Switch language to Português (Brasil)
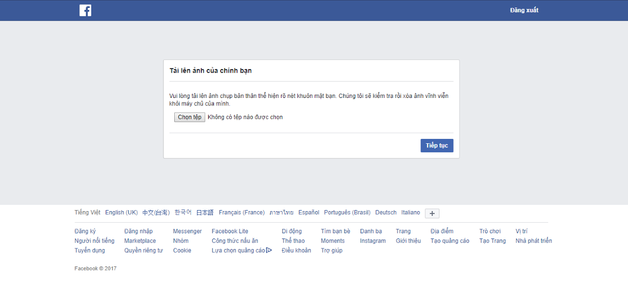 [x=347, y=212]
